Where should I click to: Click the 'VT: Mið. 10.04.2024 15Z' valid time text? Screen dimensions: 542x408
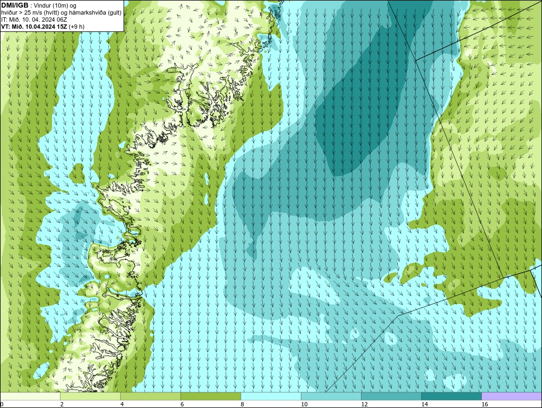coord(34,26)
